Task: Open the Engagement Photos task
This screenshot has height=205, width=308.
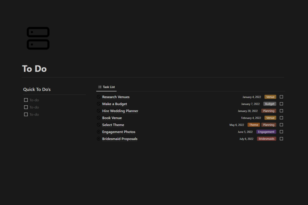Action: tap(119, 132)
